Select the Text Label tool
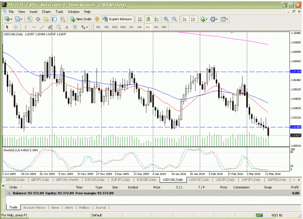303x219 pixels. (75, 27)
